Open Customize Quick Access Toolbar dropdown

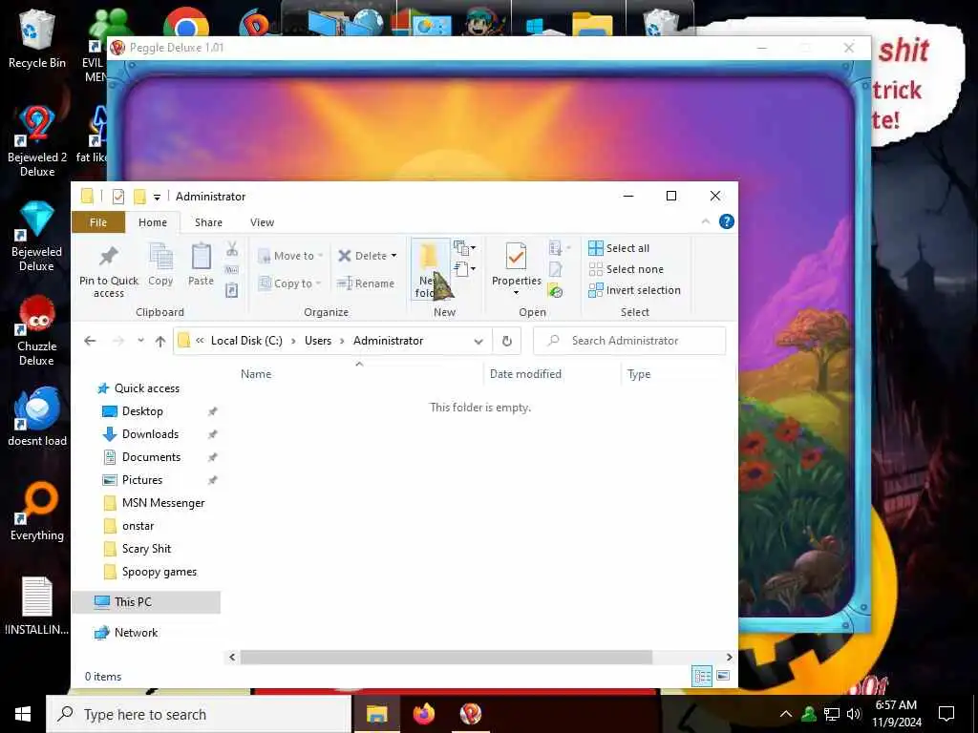point(157,197)
